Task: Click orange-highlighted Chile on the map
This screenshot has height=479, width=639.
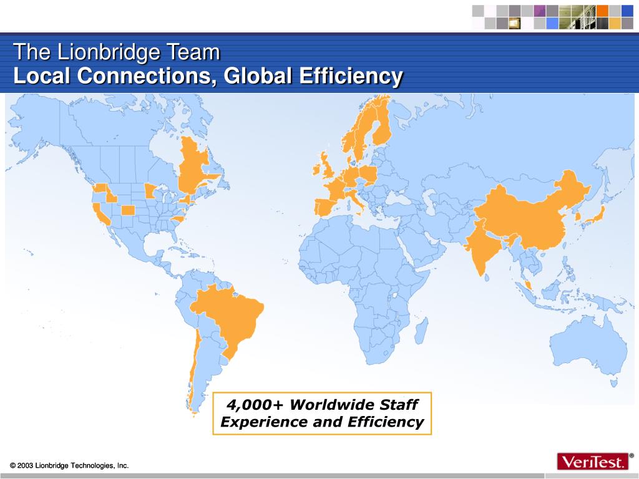Action: [x=193, y=367]
